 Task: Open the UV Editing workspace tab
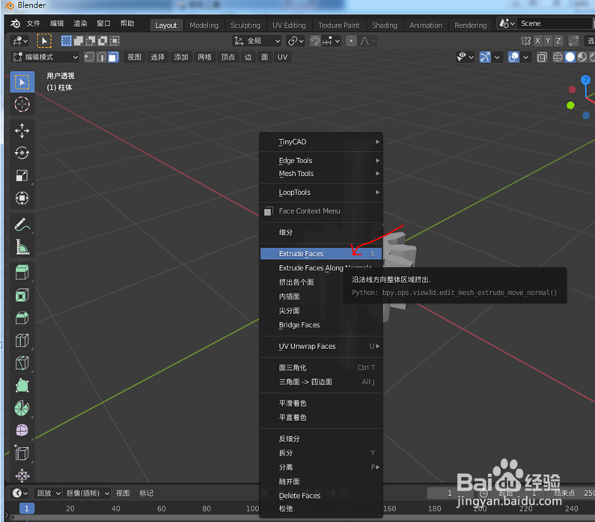coord(289,25)
